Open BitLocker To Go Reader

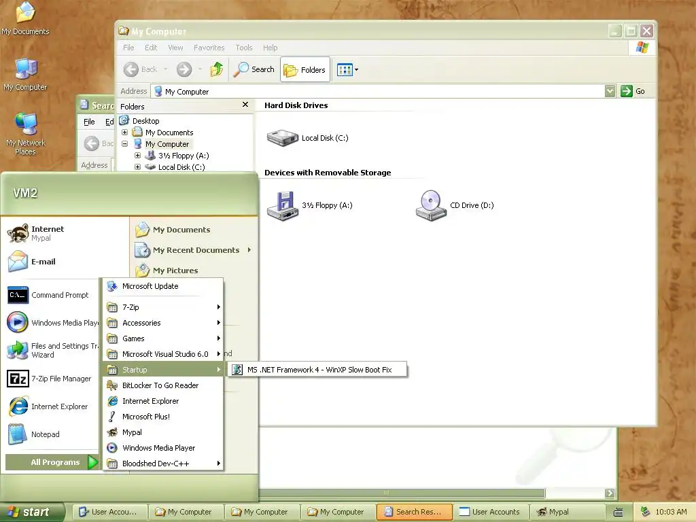(x=163, y=385)
